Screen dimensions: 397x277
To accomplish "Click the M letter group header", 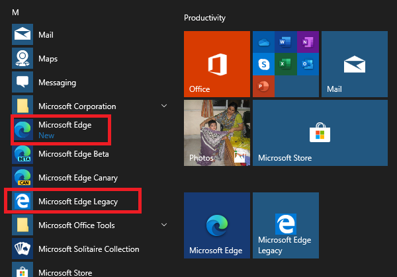I will (x=15, y=13).
